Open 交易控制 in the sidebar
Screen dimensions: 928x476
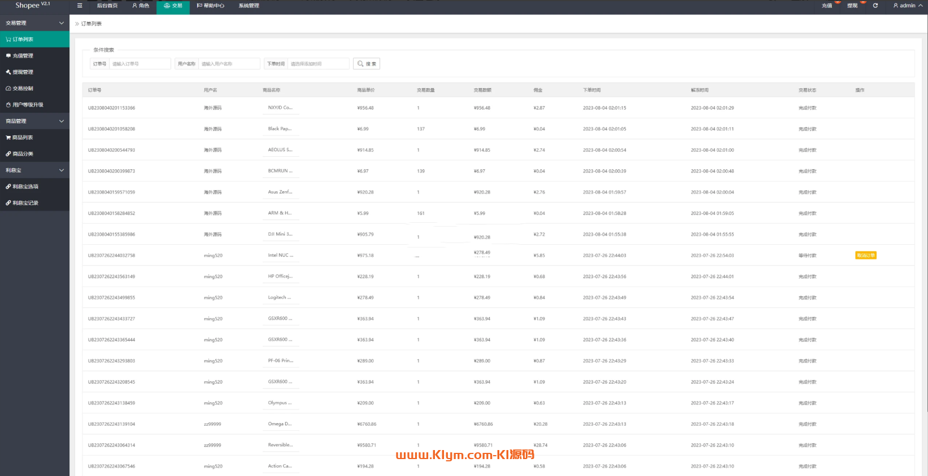(x=23, y=89)
